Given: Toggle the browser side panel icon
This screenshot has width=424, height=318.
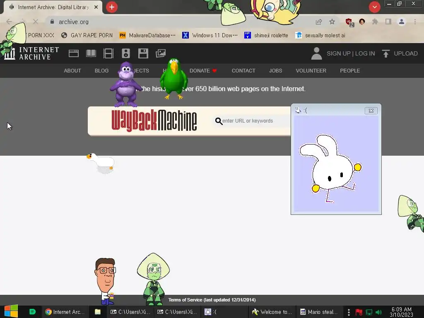Looking at the screenshot, I should (388, 22).
